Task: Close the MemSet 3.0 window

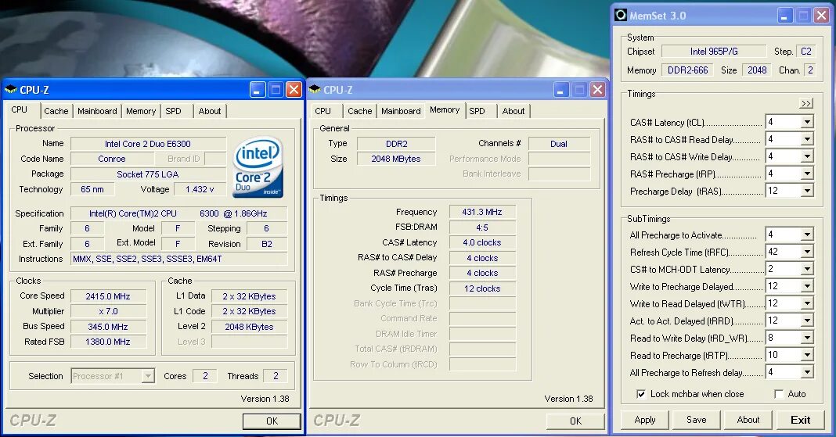Action: pyautogui.click(x=822, y=16)
